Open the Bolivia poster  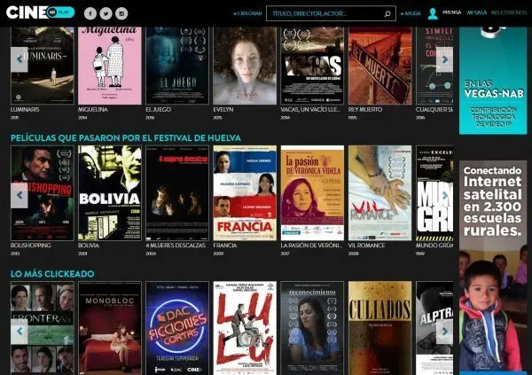pyautogui.click(x=110, y=193)
